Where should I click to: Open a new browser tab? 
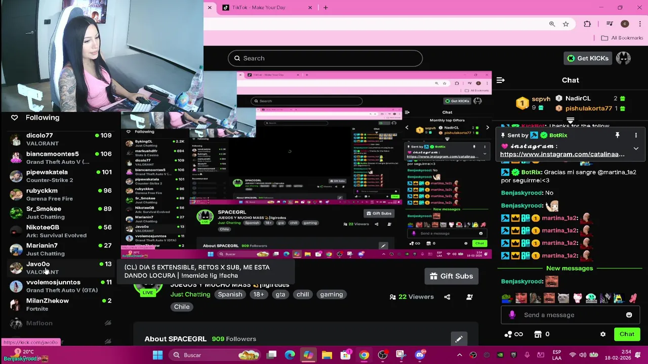(x=326, y=8)
